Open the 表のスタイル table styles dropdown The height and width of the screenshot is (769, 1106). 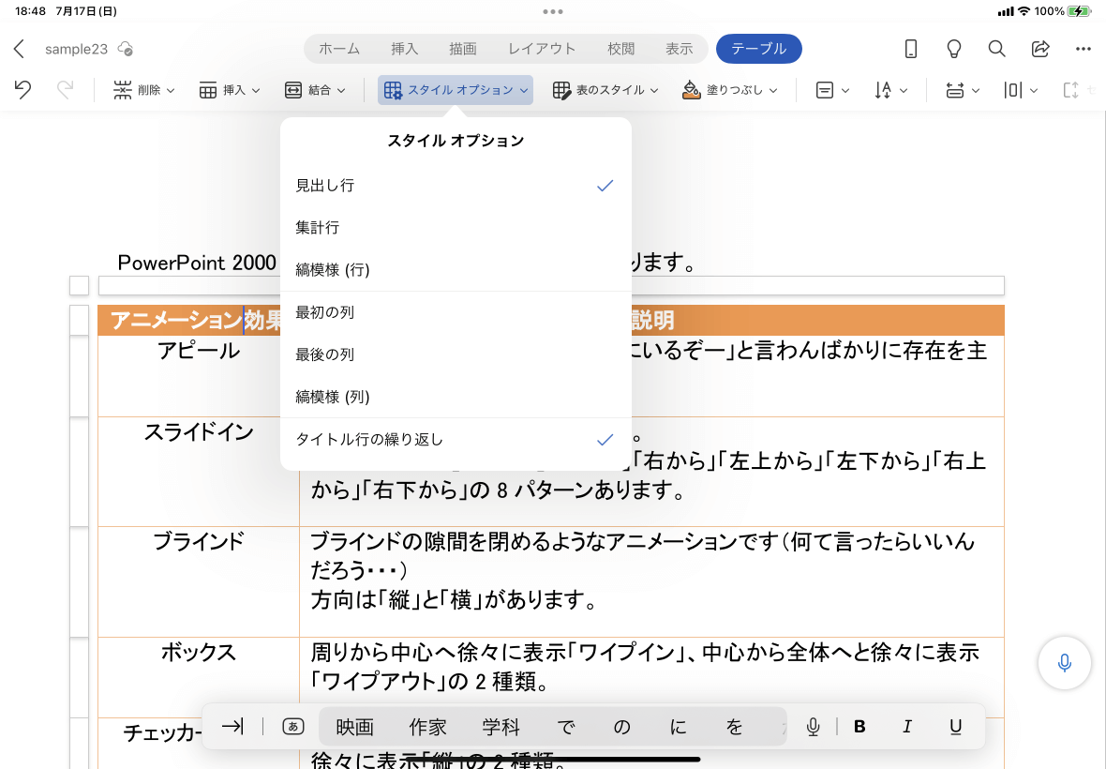(x=605, y=90)
